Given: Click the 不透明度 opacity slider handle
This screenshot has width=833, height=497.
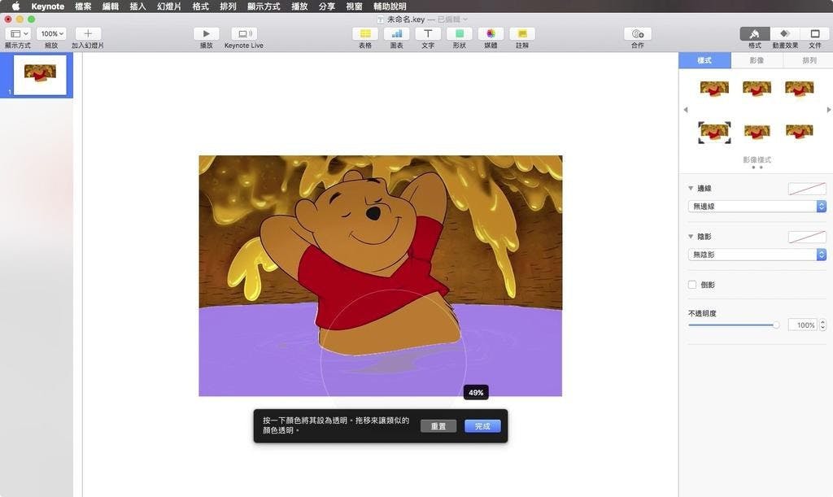Looking at the screenshot, I should tap(776, 325).
